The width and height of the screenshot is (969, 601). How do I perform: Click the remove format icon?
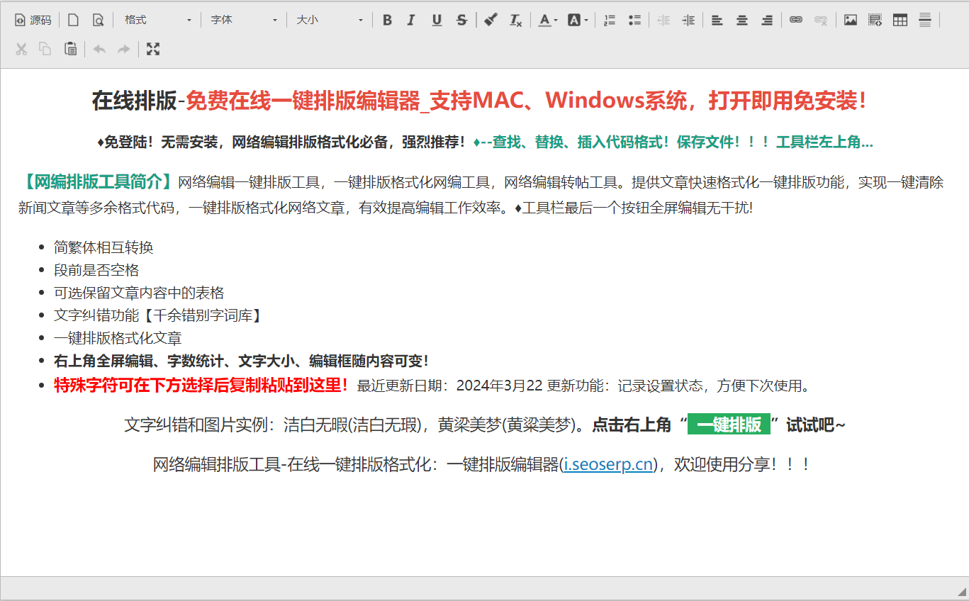tap(515, 20)
